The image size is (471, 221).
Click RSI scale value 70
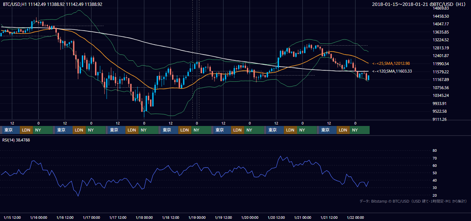click(x=435, y=158)
